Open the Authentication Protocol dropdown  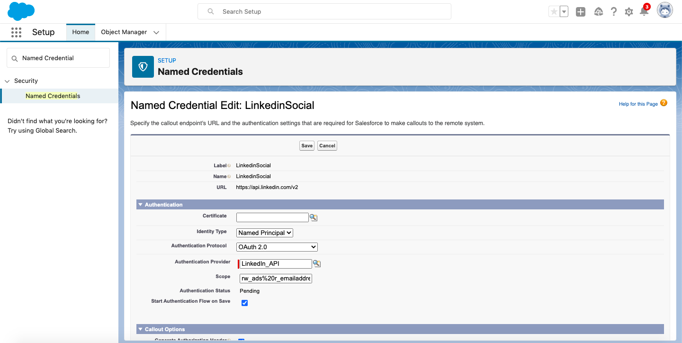click(x=277, y=247)
